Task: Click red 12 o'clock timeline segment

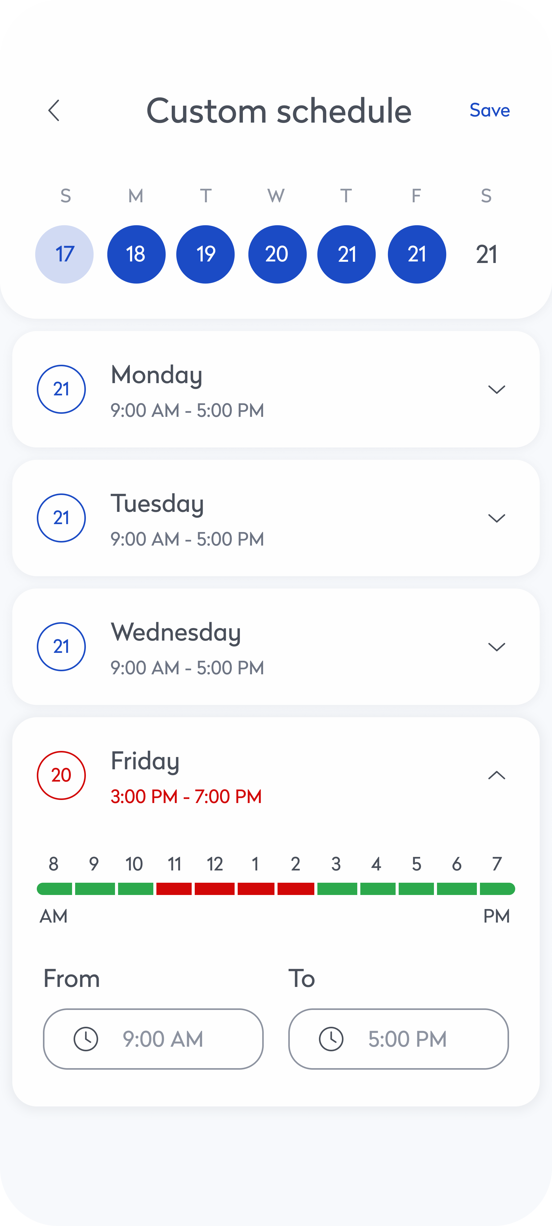Action: [214, 889]
